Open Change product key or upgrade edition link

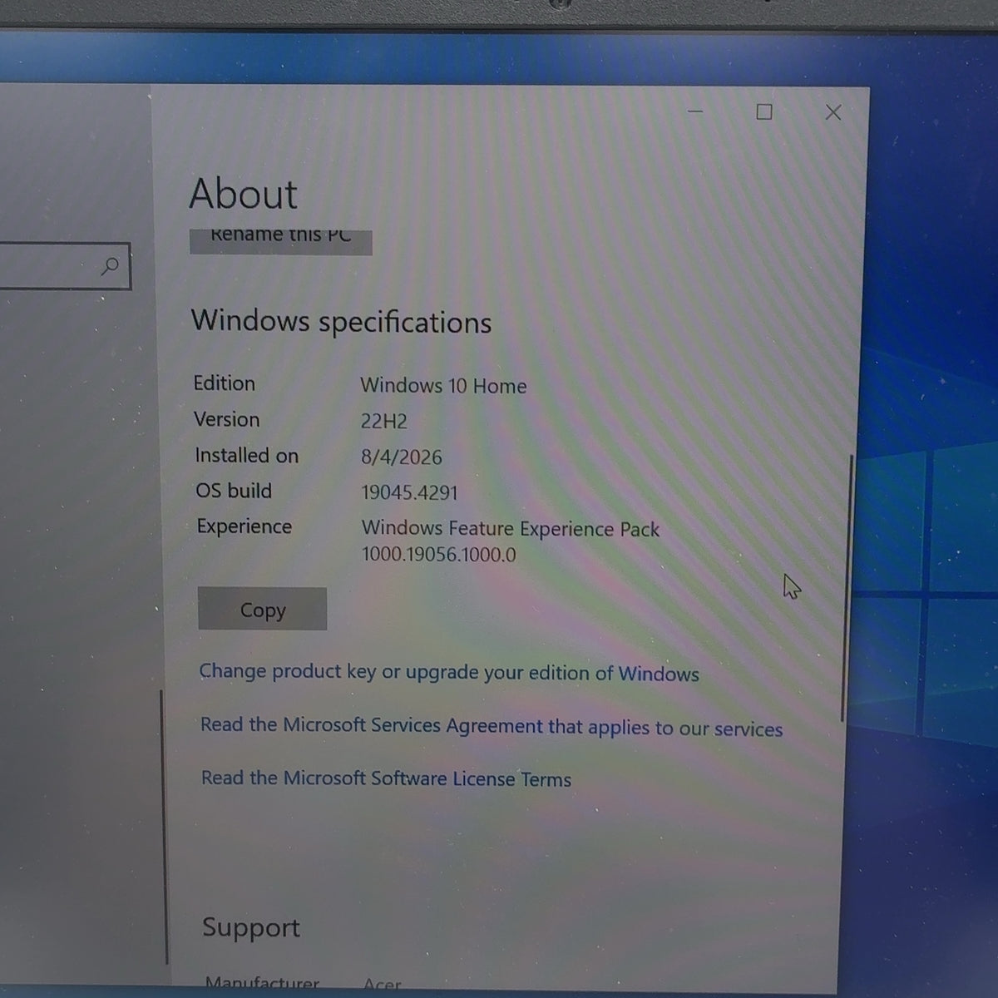pyautogui.click(x=449, y=673)
